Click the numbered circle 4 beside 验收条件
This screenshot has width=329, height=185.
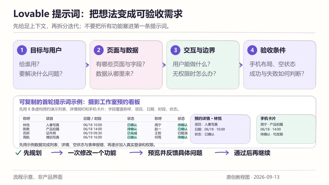tap(252, 50)
